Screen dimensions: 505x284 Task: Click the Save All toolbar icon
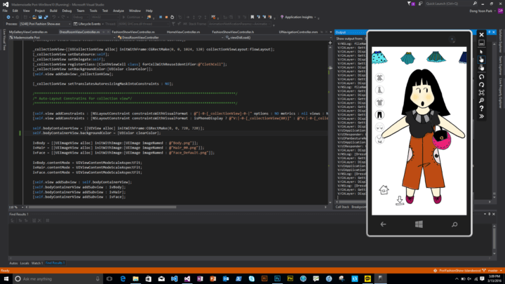[46, 17]
